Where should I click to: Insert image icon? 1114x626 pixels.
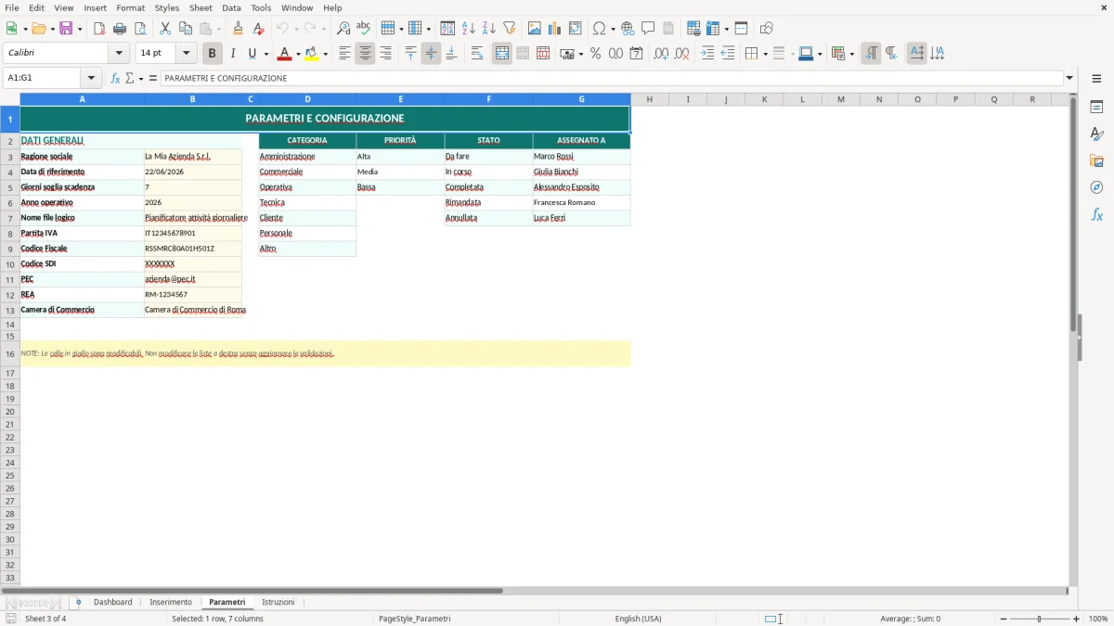(x=535, y=29)
